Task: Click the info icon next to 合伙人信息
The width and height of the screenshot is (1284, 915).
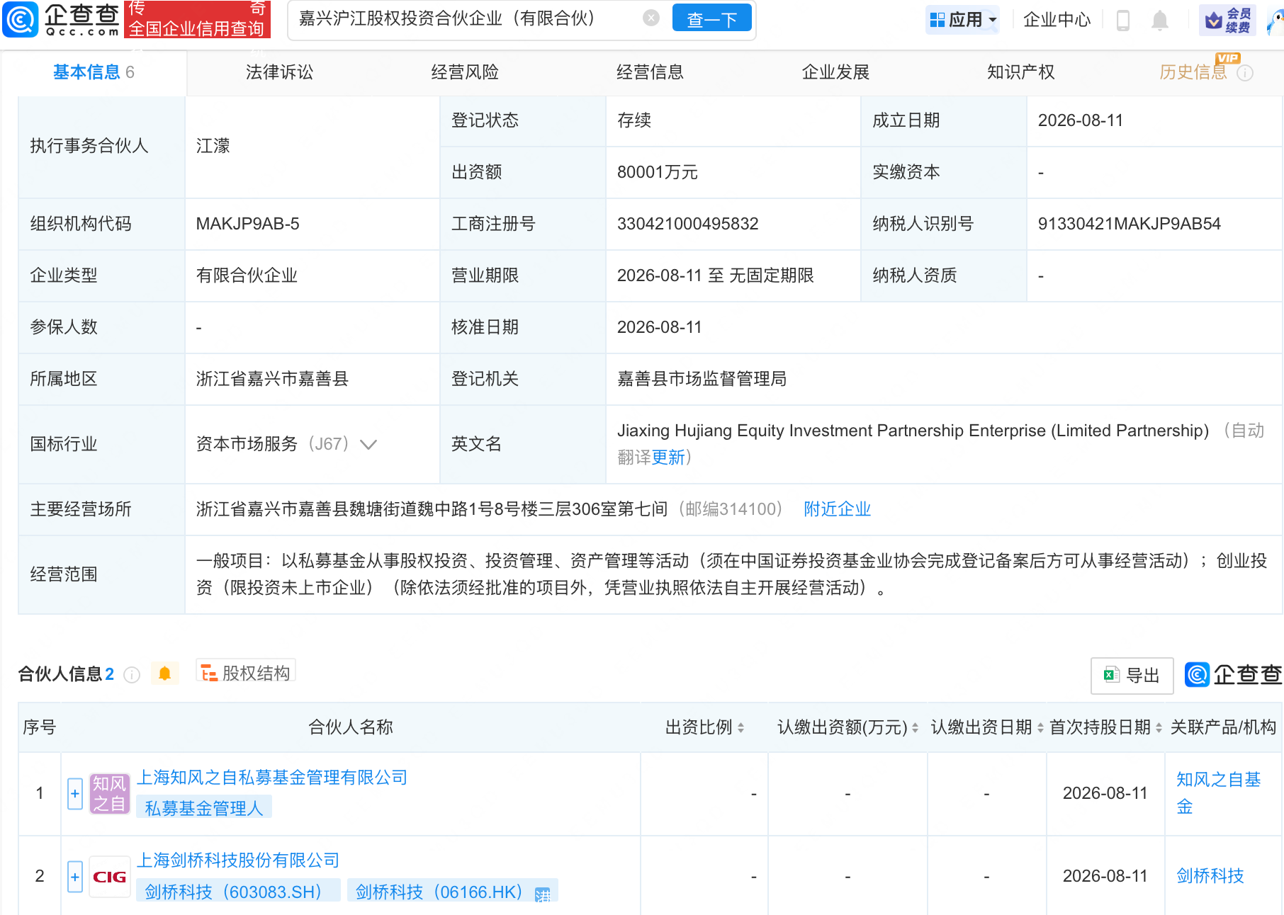Action: [x=132, y=675]
